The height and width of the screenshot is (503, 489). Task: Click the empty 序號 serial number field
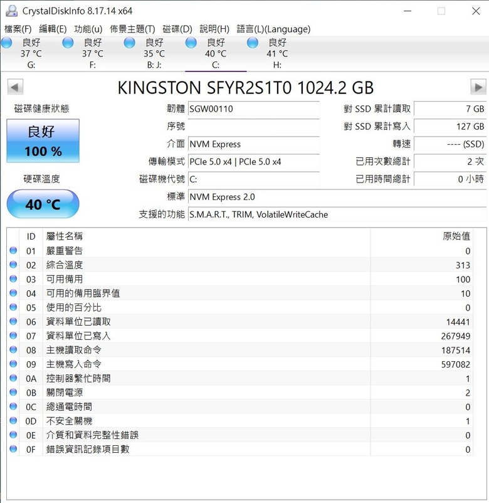(254, 127)
